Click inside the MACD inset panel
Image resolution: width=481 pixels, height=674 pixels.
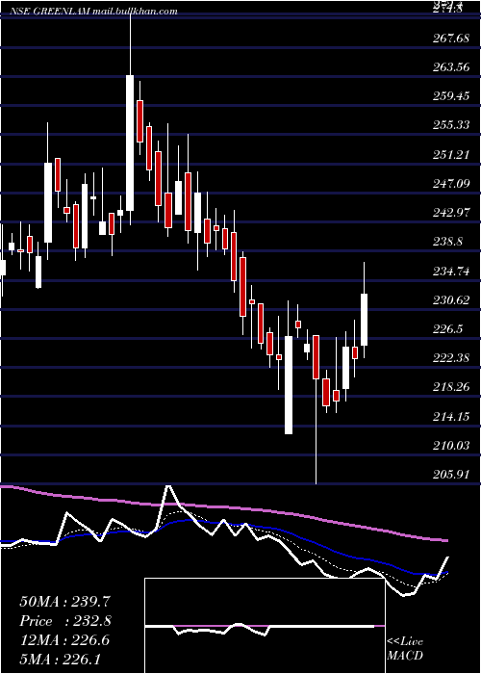click(265, 626)
